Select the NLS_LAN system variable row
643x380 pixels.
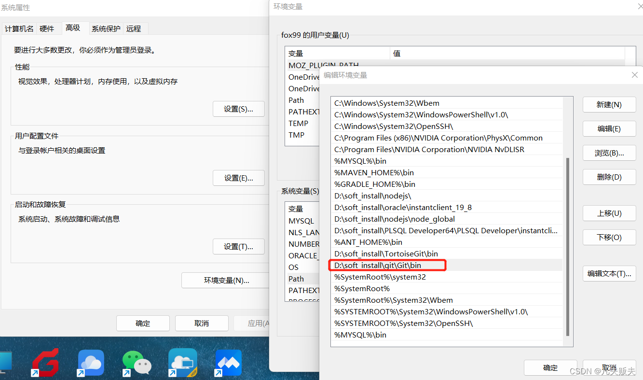pos(302,232)
